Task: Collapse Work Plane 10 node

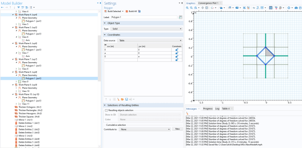Action: [x=13, y=95]
